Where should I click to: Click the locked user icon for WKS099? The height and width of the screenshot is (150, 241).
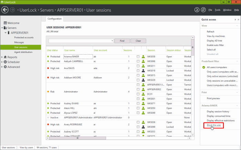coord(143,127)
